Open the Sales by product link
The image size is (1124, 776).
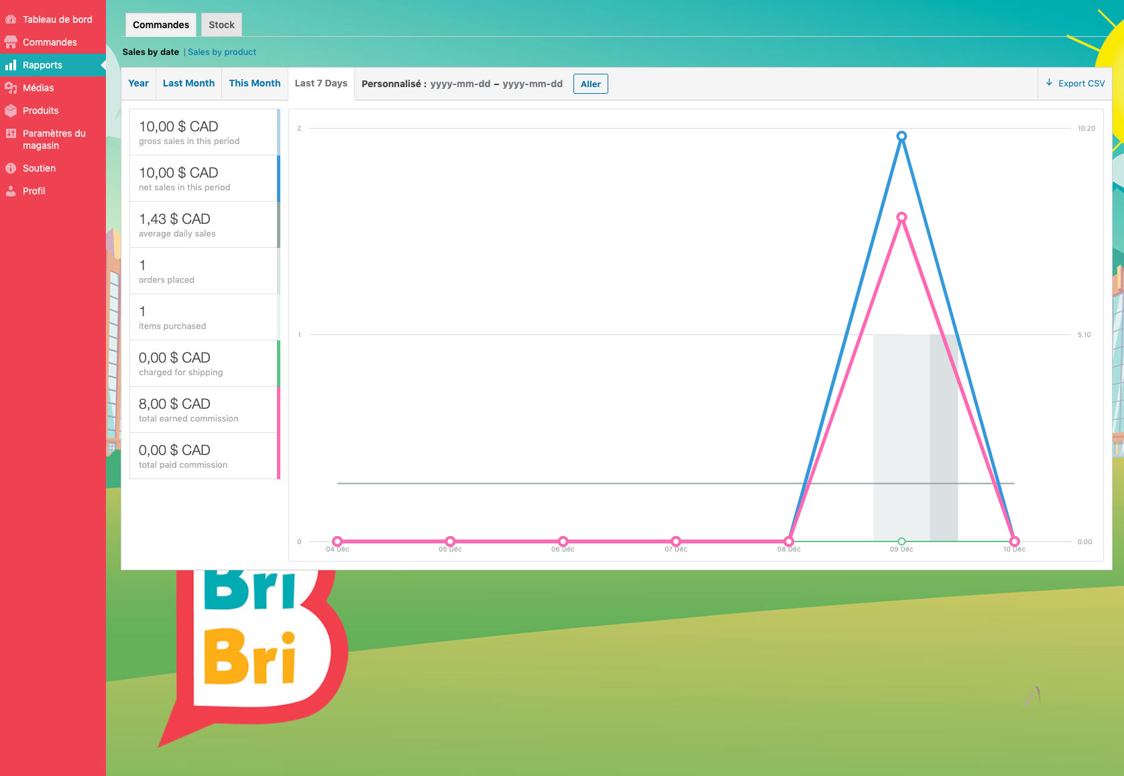click(x=222, y=52)
